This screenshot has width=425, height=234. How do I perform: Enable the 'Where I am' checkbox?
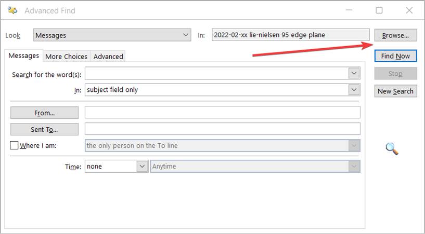coord(14,146)
